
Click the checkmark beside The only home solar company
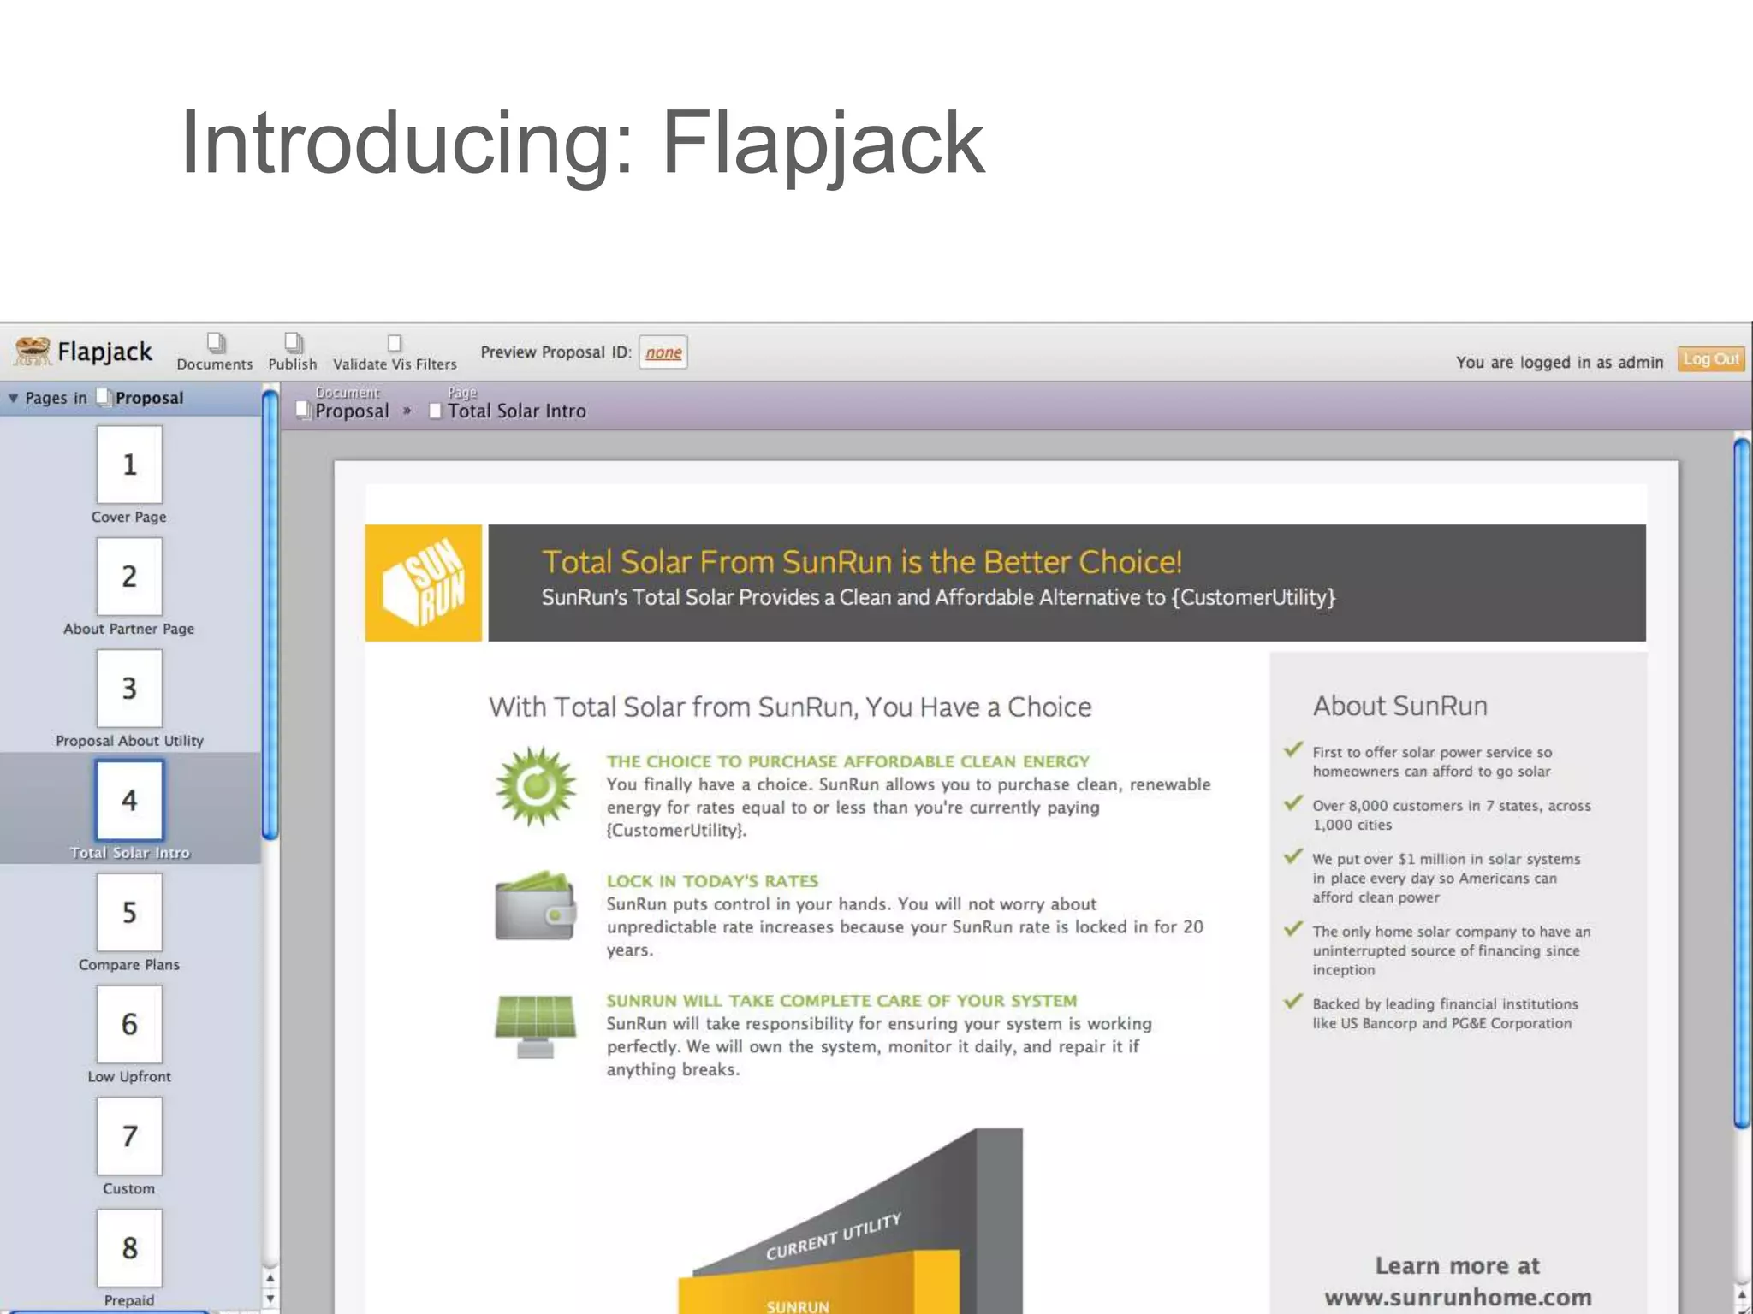pyautogui.click(x=1293, y=929)
